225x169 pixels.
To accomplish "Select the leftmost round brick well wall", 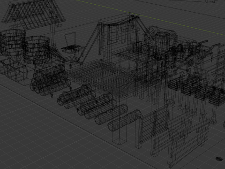I will [13, 42].
